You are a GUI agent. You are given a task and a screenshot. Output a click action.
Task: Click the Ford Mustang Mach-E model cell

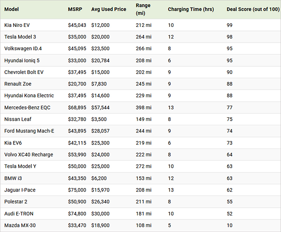(x=29, y=131)
